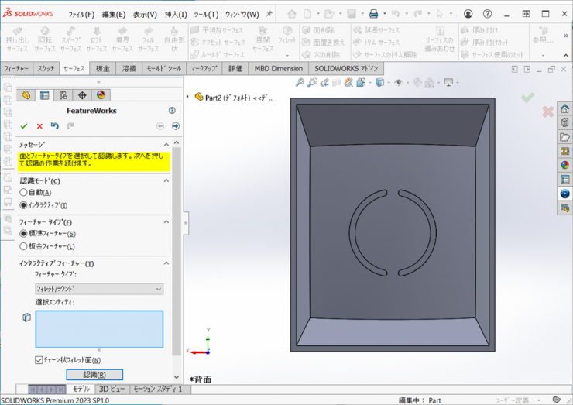Click the blue next arrow in FeatureWorks

[176, 125]
